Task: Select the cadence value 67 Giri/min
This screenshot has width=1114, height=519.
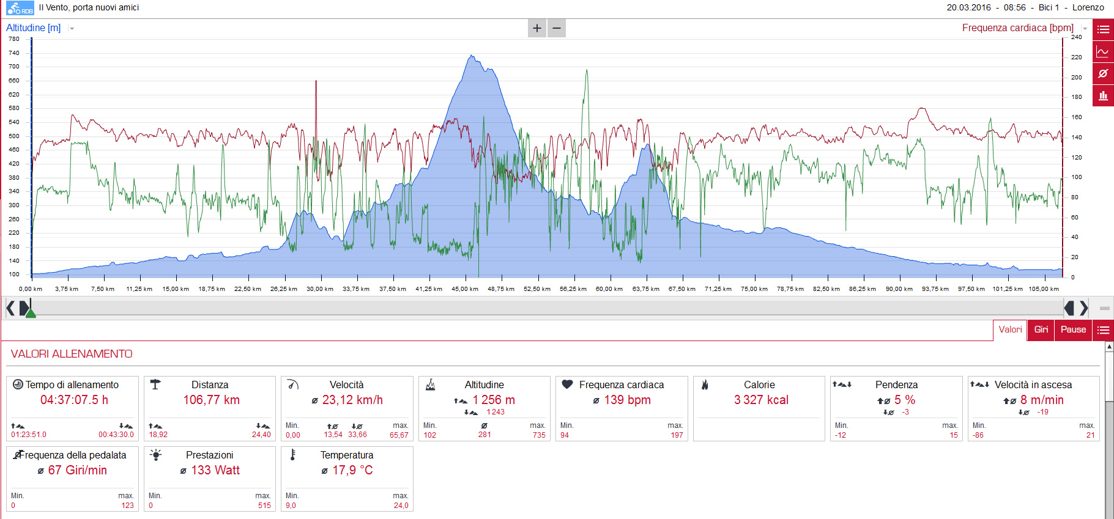Action: pyautogui.click(x=78, y=470)
